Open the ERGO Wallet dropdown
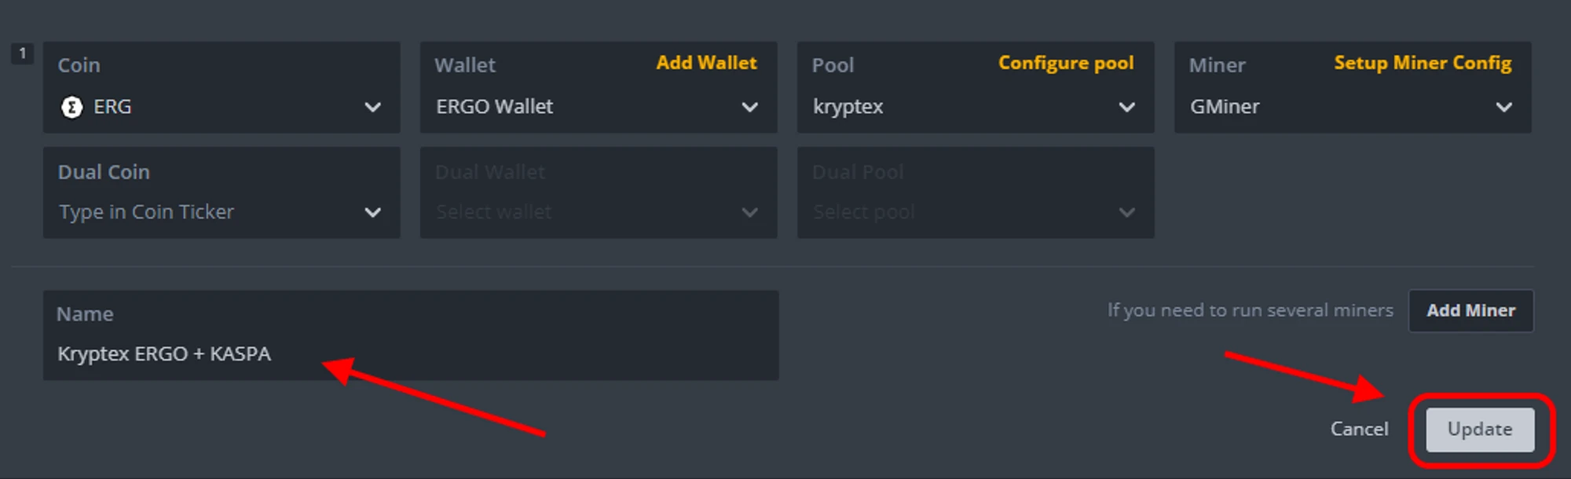The height and width of the screenshot is (479, 1571). [597, 107]
